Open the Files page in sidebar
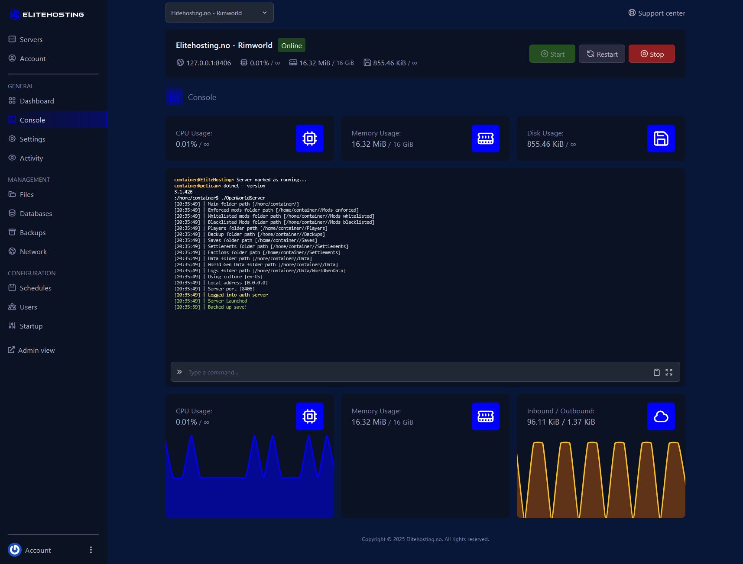 (x=26, y=194)
